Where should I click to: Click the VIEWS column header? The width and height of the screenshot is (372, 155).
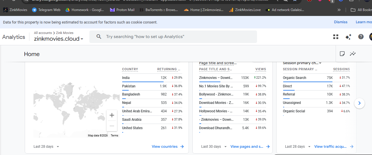click(x=261, y=69)
